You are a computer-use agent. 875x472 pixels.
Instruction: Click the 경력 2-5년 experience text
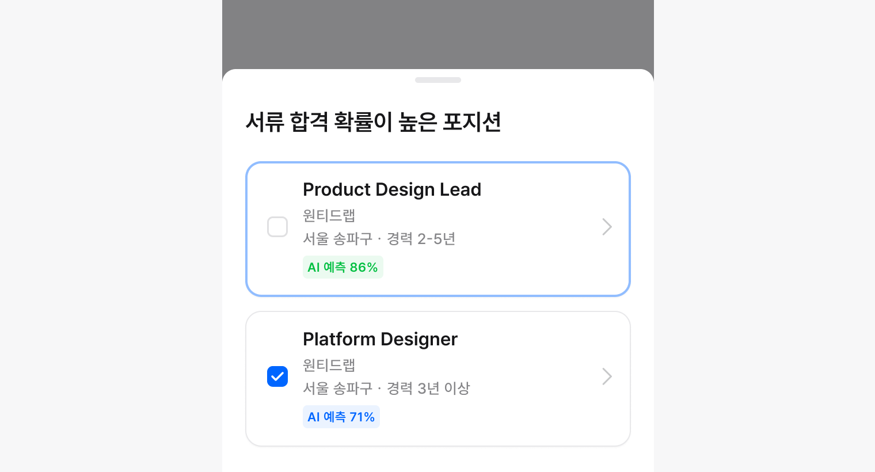coord(421,238)
